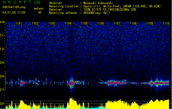Click the 1106 time marker

(x=101, y=23)
